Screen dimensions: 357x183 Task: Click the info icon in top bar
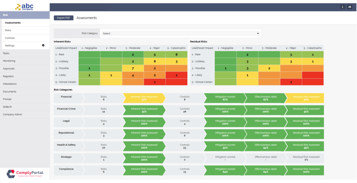(x=342, y=7)
